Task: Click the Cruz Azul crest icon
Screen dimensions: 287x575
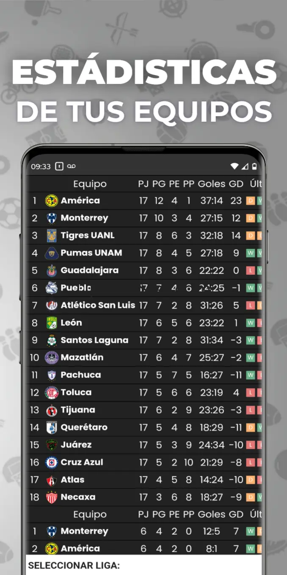Action: pyautogui.click(x=51, y=462)
